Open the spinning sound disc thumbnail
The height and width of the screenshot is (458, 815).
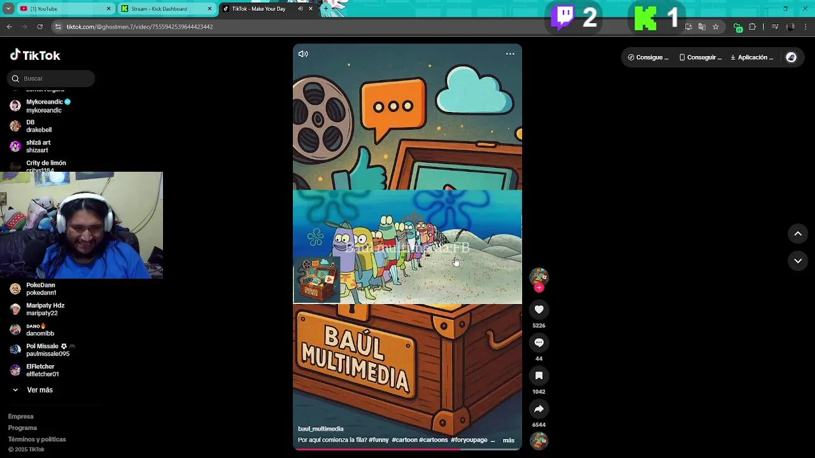[x=539, y=441]
